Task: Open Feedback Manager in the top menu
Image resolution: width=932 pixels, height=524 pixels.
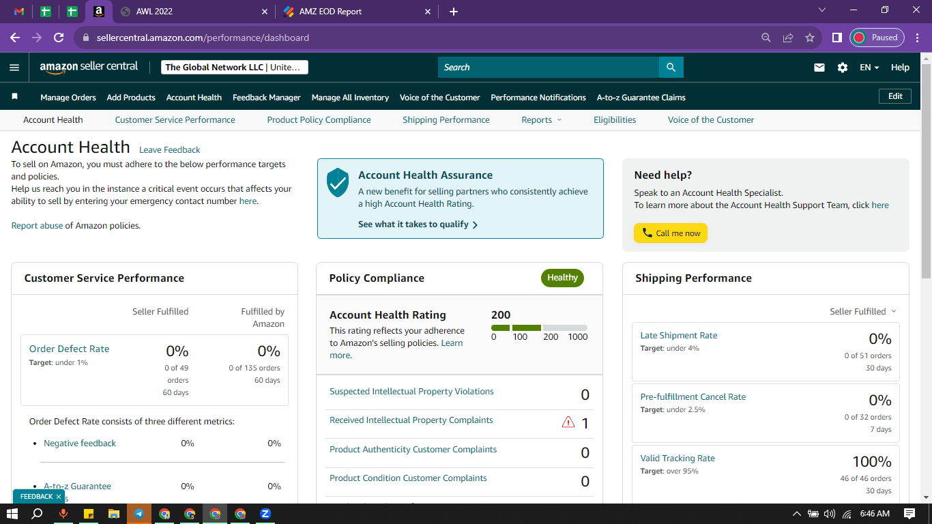Action: [x=267, y=98]
